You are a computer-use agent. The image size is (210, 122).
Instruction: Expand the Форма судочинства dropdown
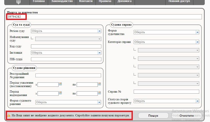(x=197, y=32)
